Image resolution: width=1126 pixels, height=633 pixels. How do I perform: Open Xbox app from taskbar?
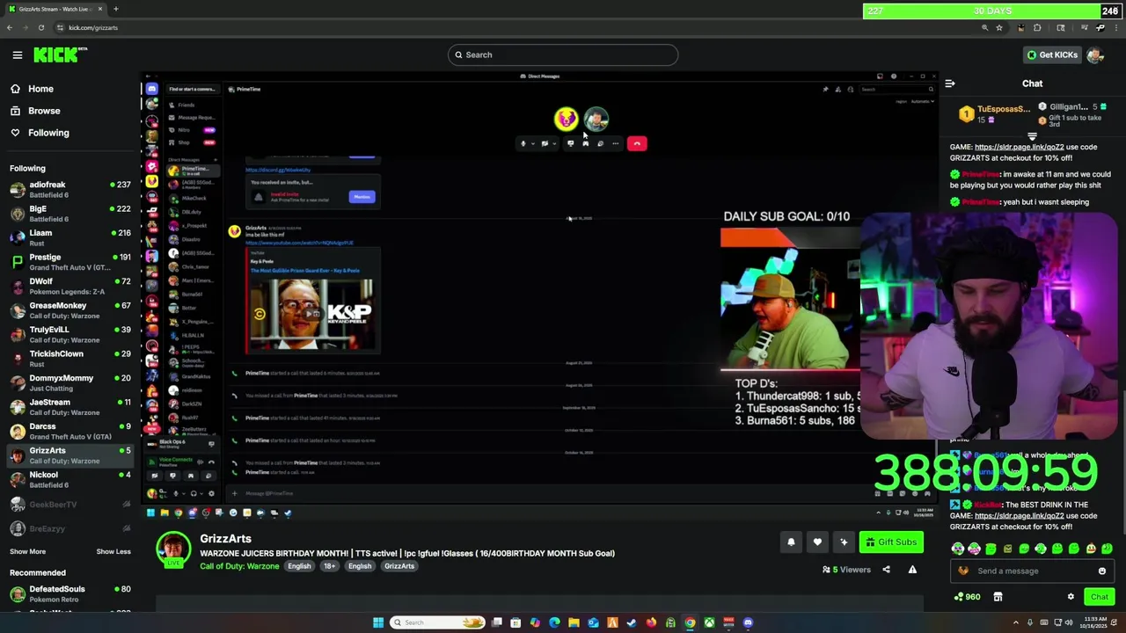coord(709,622)
